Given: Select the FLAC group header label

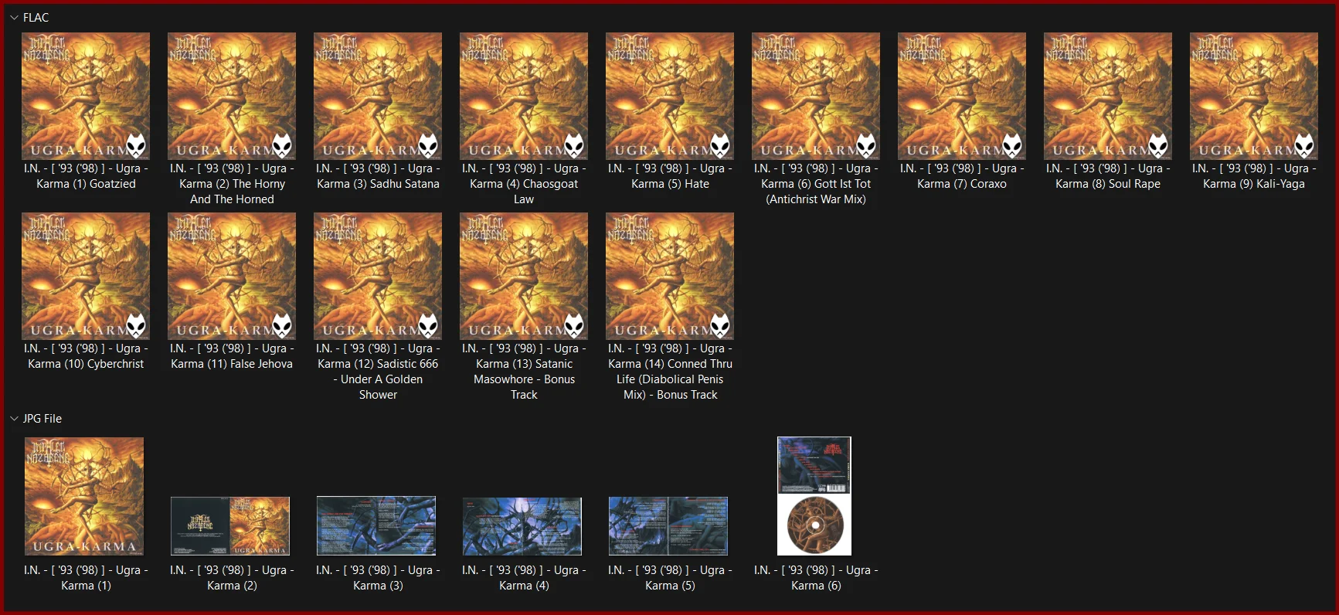Looking at the screenshot, I should 36,18.
